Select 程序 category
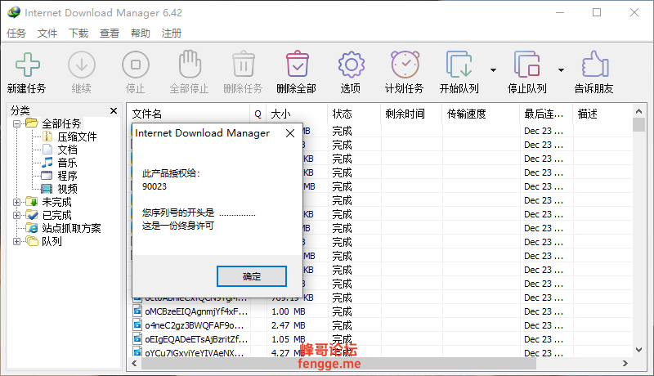Screen dimensions: 654x376 [x=67, y=176]
